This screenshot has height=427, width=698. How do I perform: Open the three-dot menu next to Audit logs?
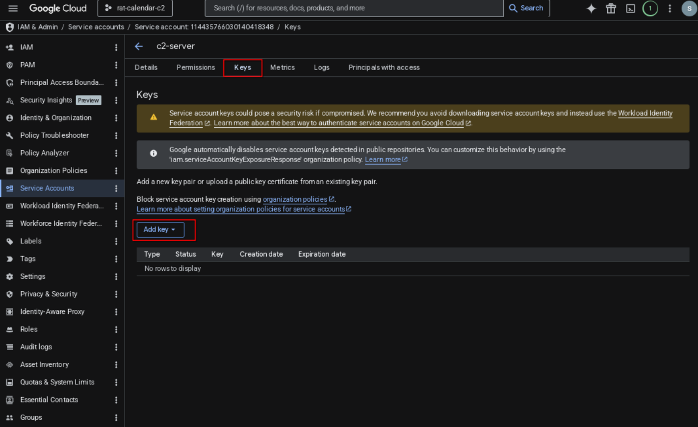116,347
